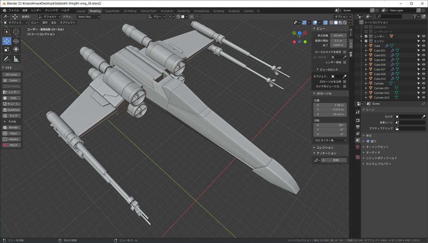Toggle 3Dカーソルを注視 checkbox
This screenshot has width=428, height=243.
point(345,82)
